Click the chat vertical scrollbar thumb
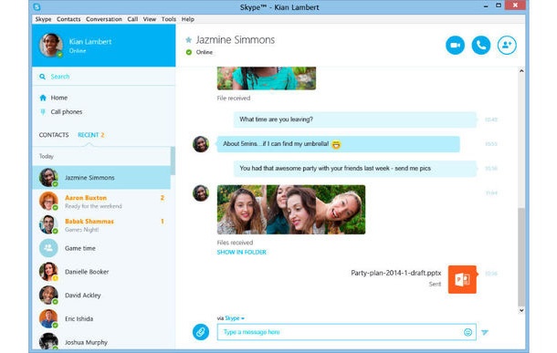The width and height of the screenshot is (557, 353). click(x=521, y=257)
